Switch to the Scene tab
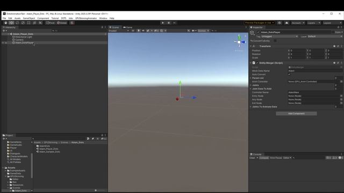 point(114,27)
